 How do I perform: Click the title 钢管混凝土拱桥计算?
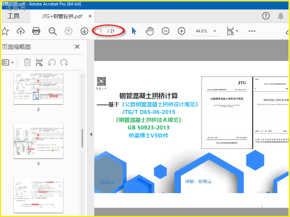(x=149, y=96)
